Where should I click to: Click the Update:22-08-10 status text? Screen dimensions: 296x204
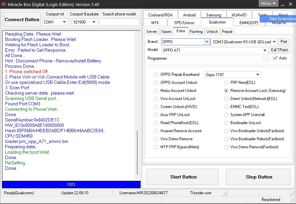click(x=75, y=193)
